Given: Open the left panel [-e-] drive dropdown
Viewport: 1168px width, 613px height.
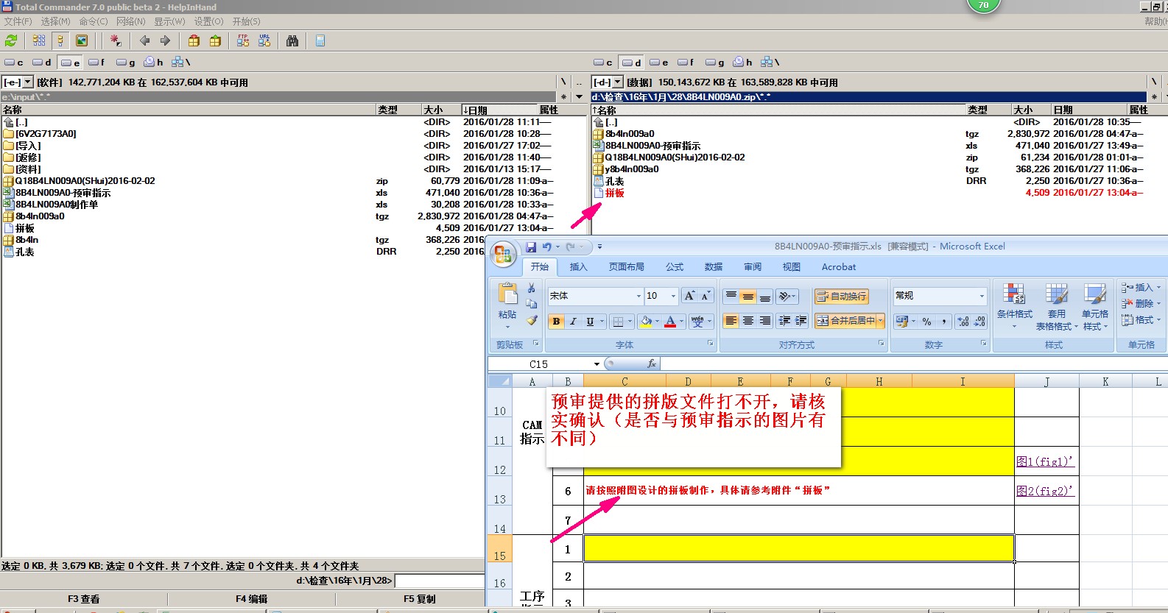Looking at the screenshot, I should tap(28, 82).
